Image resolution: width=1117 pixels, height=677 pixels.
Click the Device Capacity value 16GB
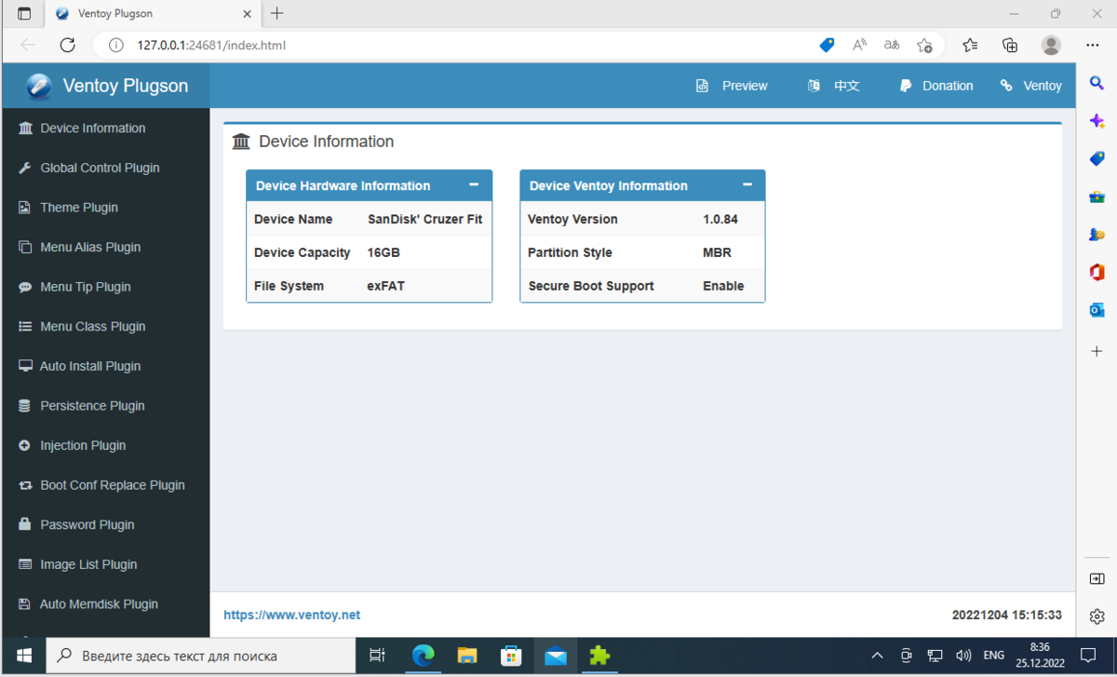384,253
